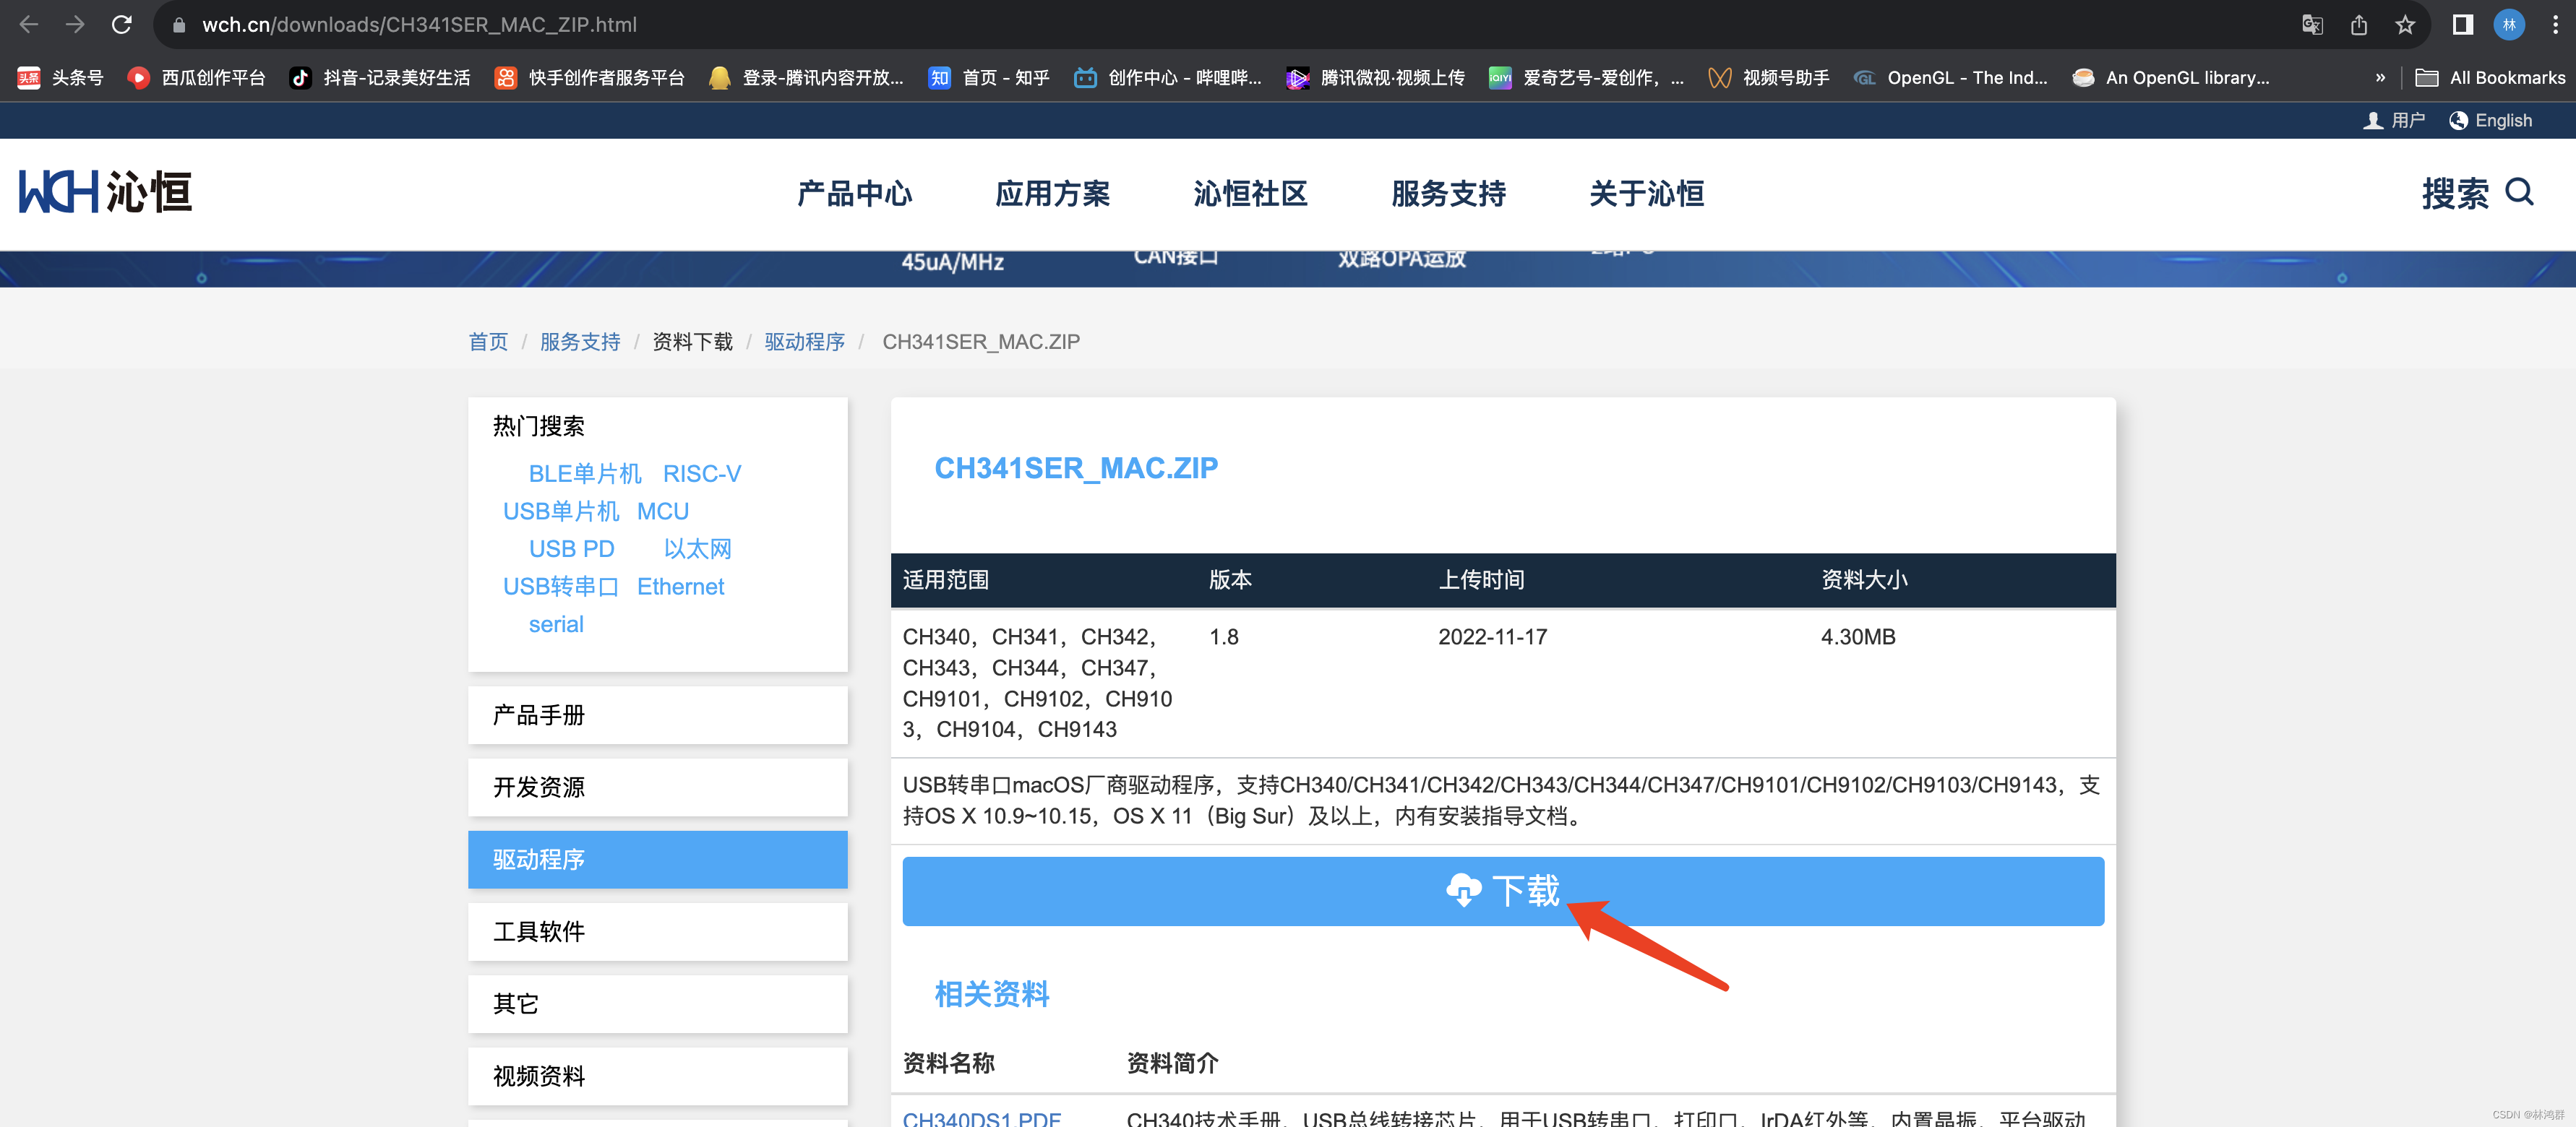Select 产品手册 in the sidebar
The height and width of the screenshot is (1127, 2576).
pyautogui.click(x=657, y=715)
